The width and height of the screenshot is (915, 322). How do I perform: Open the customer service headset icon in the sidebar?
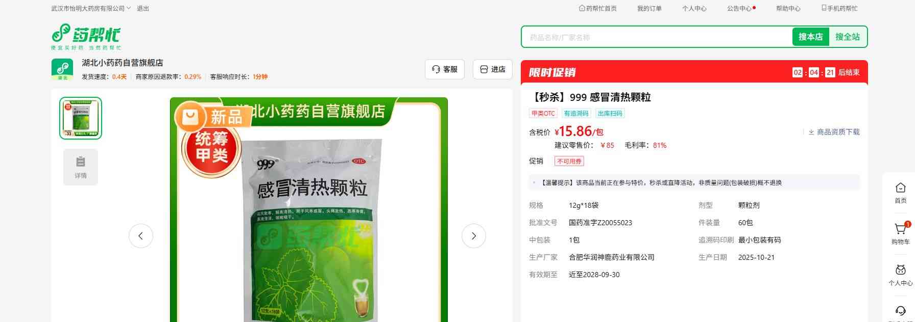(x=900, y=310)
